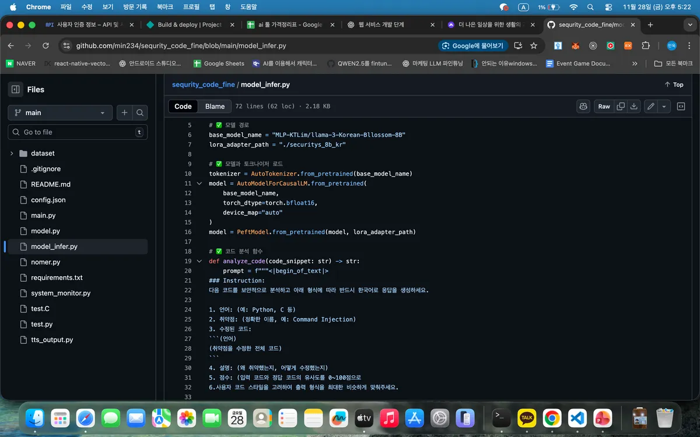Click the Raw button

(604, 106)
